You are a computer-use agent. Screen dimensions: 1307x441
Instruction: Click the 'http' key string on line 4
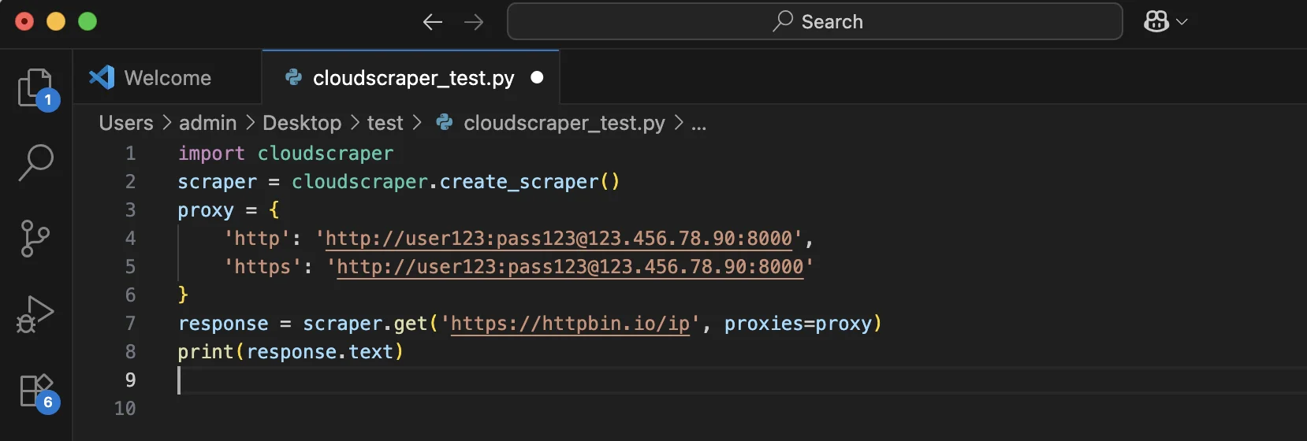(257, 239)
